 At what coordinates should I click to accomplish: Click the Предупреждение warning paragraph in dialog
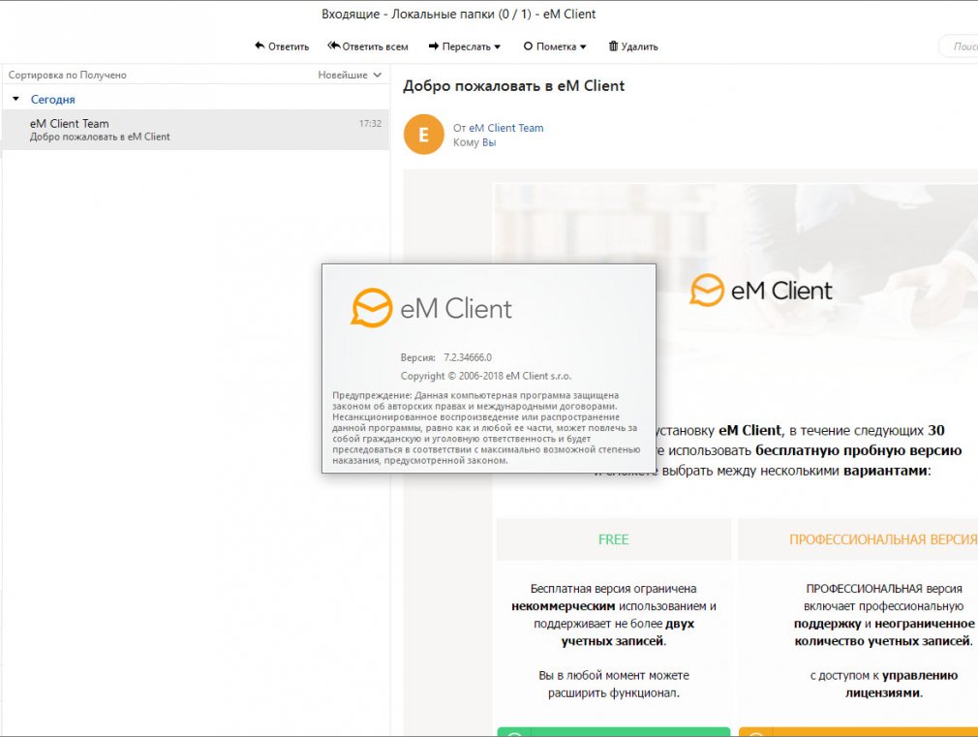pyautogui.click(x=486, y=428)
